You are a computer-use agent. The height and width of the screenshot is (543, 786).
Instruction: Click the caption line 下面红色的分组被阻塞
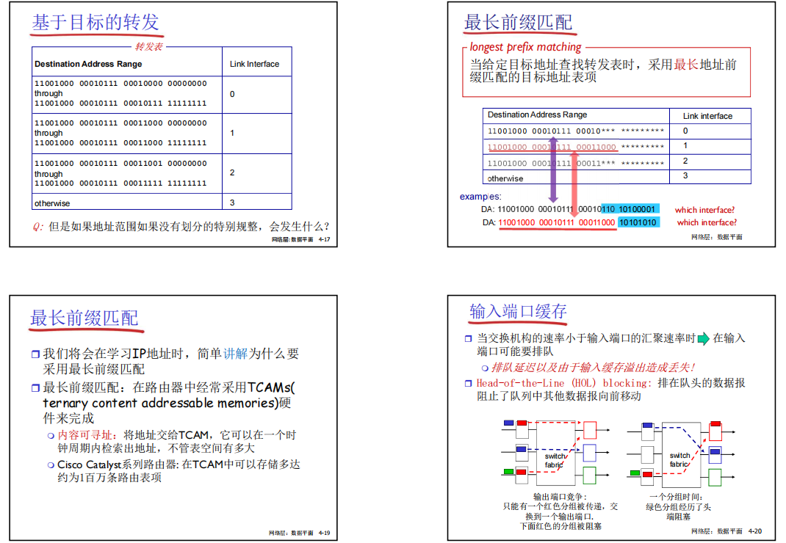(560, 526)
